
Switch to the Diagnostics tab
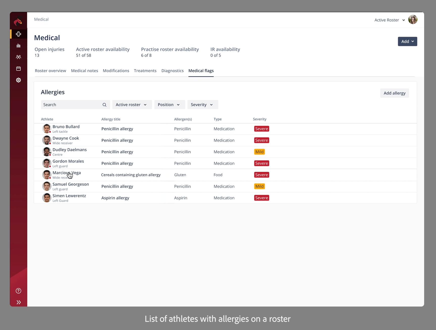[173, 71]
